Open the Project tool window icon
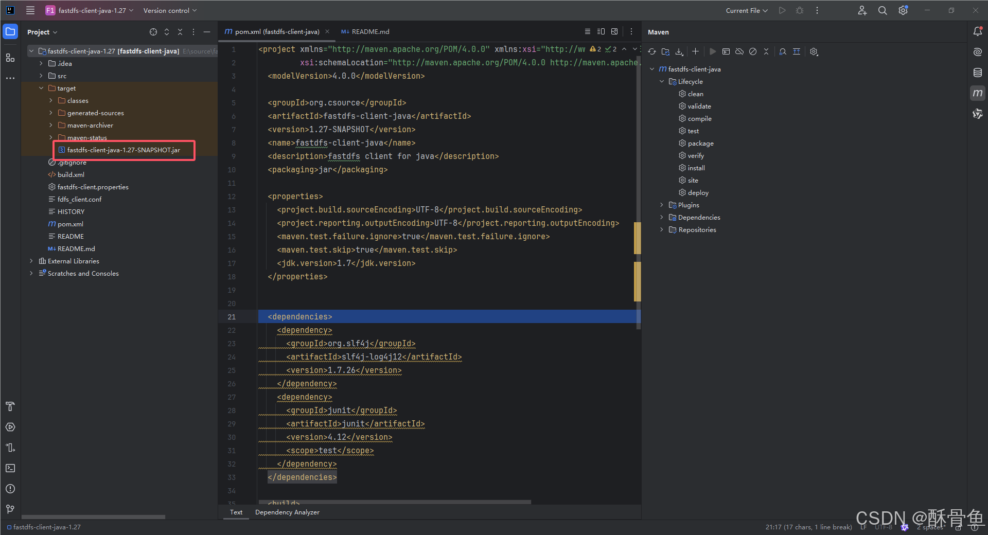This screenshot has height=535, width=988. (10, 32)
